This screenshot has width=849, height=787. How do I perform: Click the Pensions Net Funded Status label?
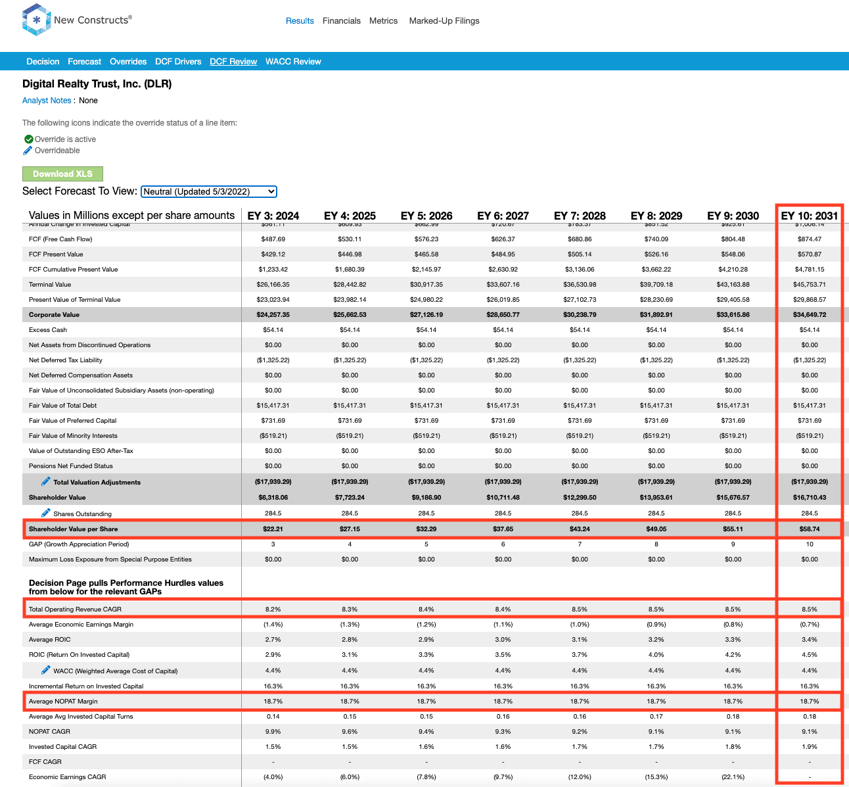[x=71, y=466]
